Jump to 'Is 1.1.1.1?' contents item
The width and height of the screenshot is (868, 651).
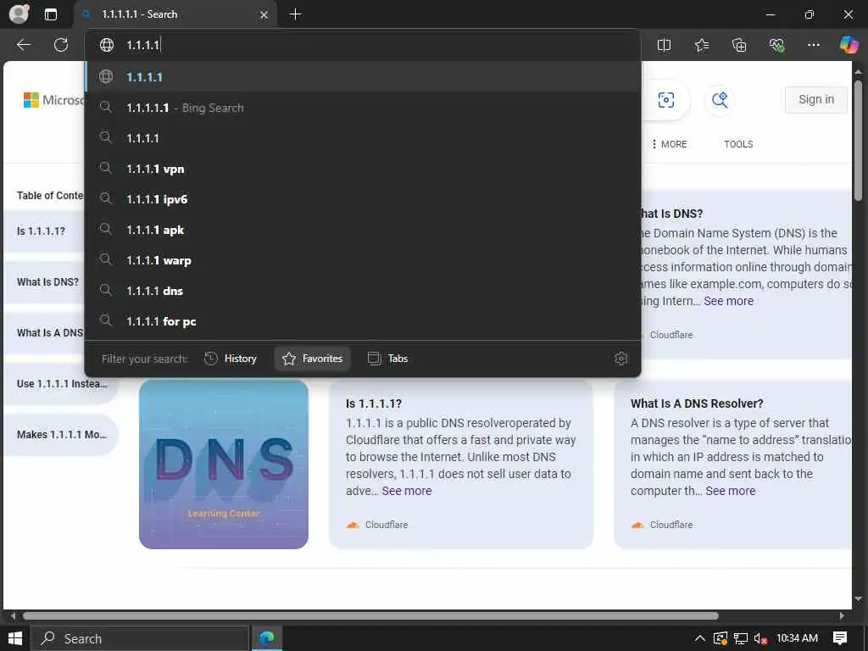44,231
